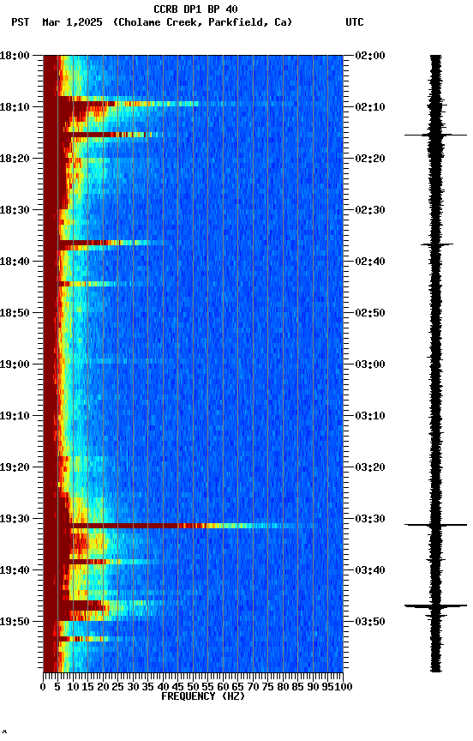This screenshot has width=473, height=741.
Task: Click the '10' frequency axis label
Action: pyautogui.click(x=73, y=688)
